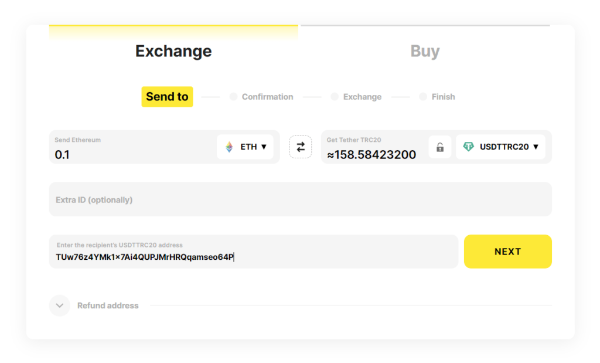The height and width of the screenshot is (363, 600).
Task: Click the estimated 158.58423200 amount field
Action: (x=373, y=155)
